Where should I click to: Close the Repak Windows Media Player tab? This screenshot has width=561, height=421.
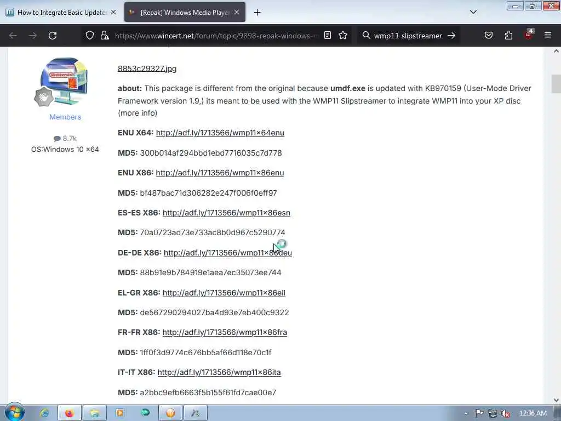[237, 12]
